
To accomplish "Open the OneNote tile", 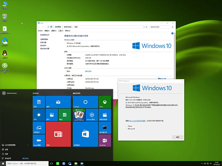I will [x=105, y=141].
